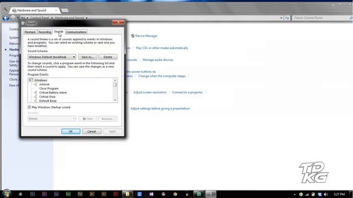Viewport: 353px width, 198px height.
Task: Open Device Manager link
Action: [x=146, y=36]
